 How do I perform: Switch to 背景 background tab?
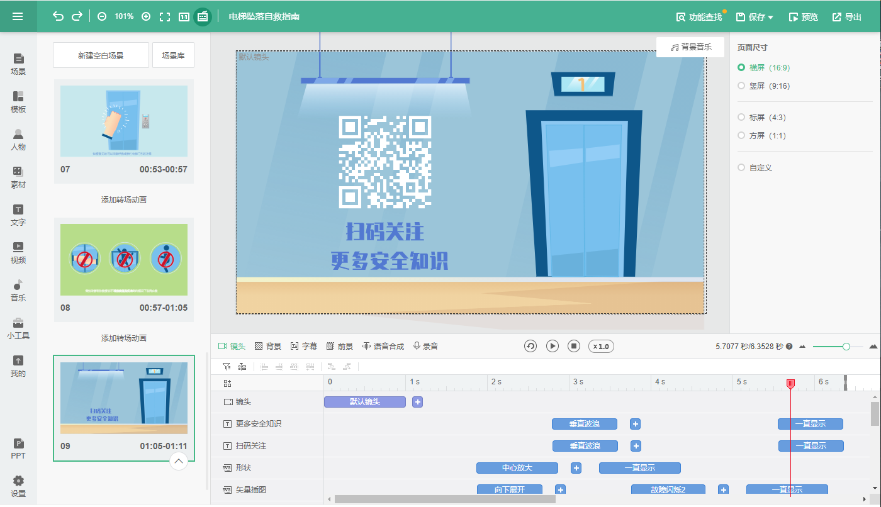[x=268, y=346]
